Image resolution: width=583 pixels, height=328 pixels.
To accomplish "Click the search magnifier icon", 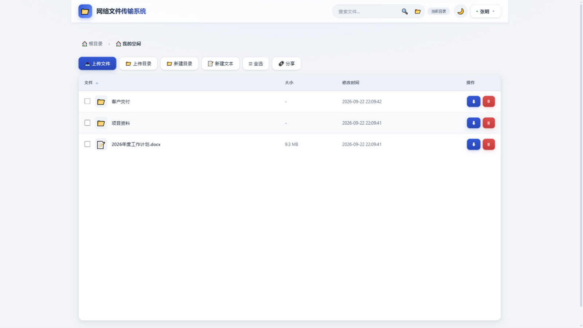I will tap(404, 11).
